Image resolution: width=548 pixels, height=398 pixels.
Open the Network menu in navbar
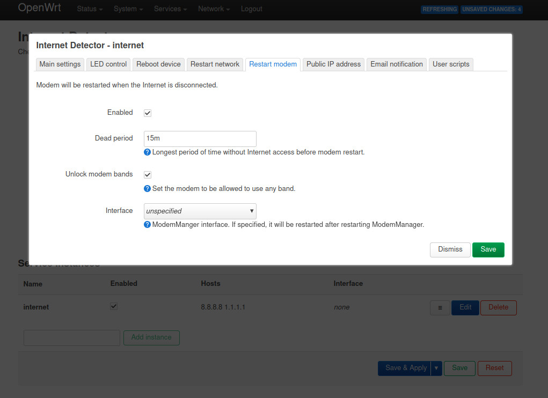point(214,9)
